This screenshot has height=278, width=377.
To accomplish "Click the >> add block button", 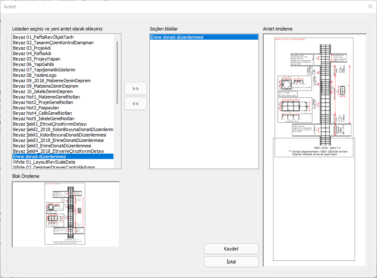I will click(x=135, y=89).
